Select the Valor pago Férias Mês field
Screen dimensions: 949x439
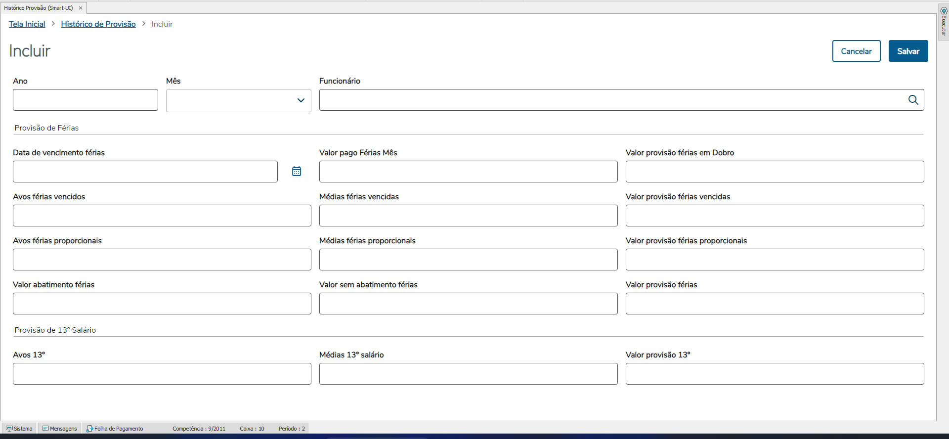click(468, 172)
